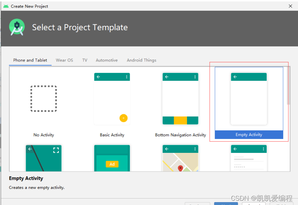Choose the No Activity dashed-box template
The image size is (298, 205).
[44, 99]
